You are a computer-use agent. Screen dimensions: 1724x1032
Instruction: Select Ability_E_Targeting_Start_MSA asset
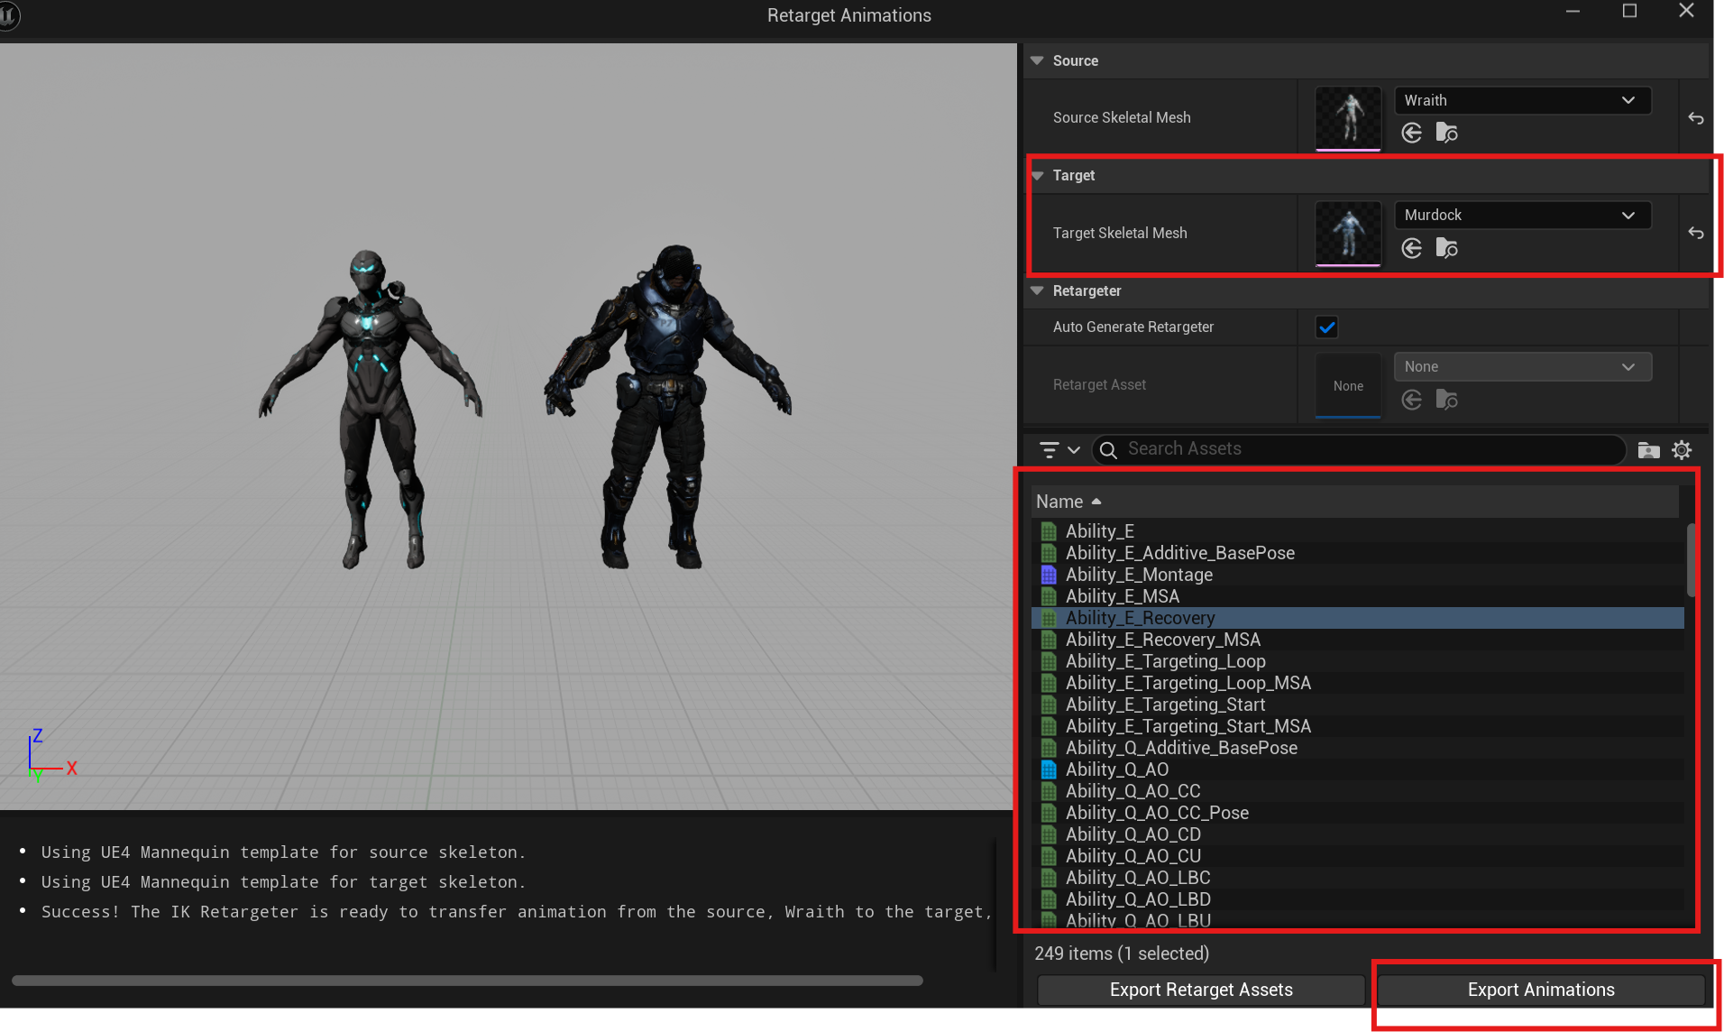pos(1358,726)
